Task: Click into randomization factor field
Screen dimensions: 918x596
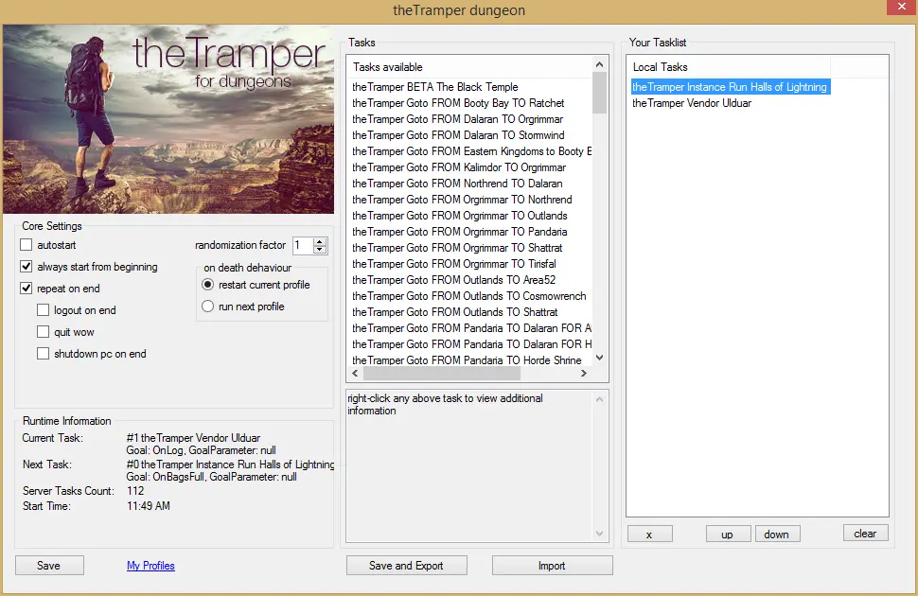Action: click(x=301, y=246)
